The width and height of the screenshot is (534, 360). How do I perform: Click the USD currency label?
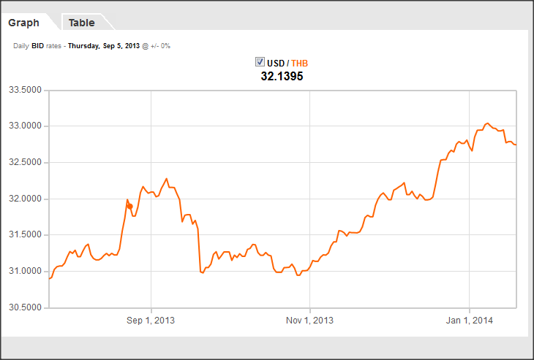click(276, 63)
